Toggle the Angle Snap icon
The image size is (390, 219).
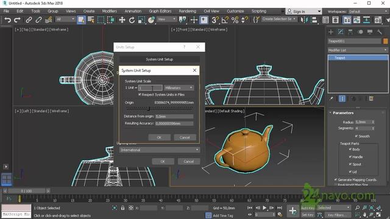(x=225, y=20)
